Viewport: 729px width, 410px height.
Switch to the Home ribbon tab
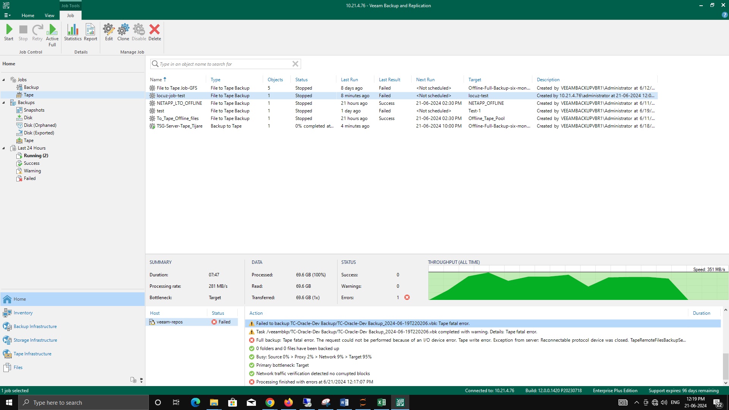click(x=28, y=16)
